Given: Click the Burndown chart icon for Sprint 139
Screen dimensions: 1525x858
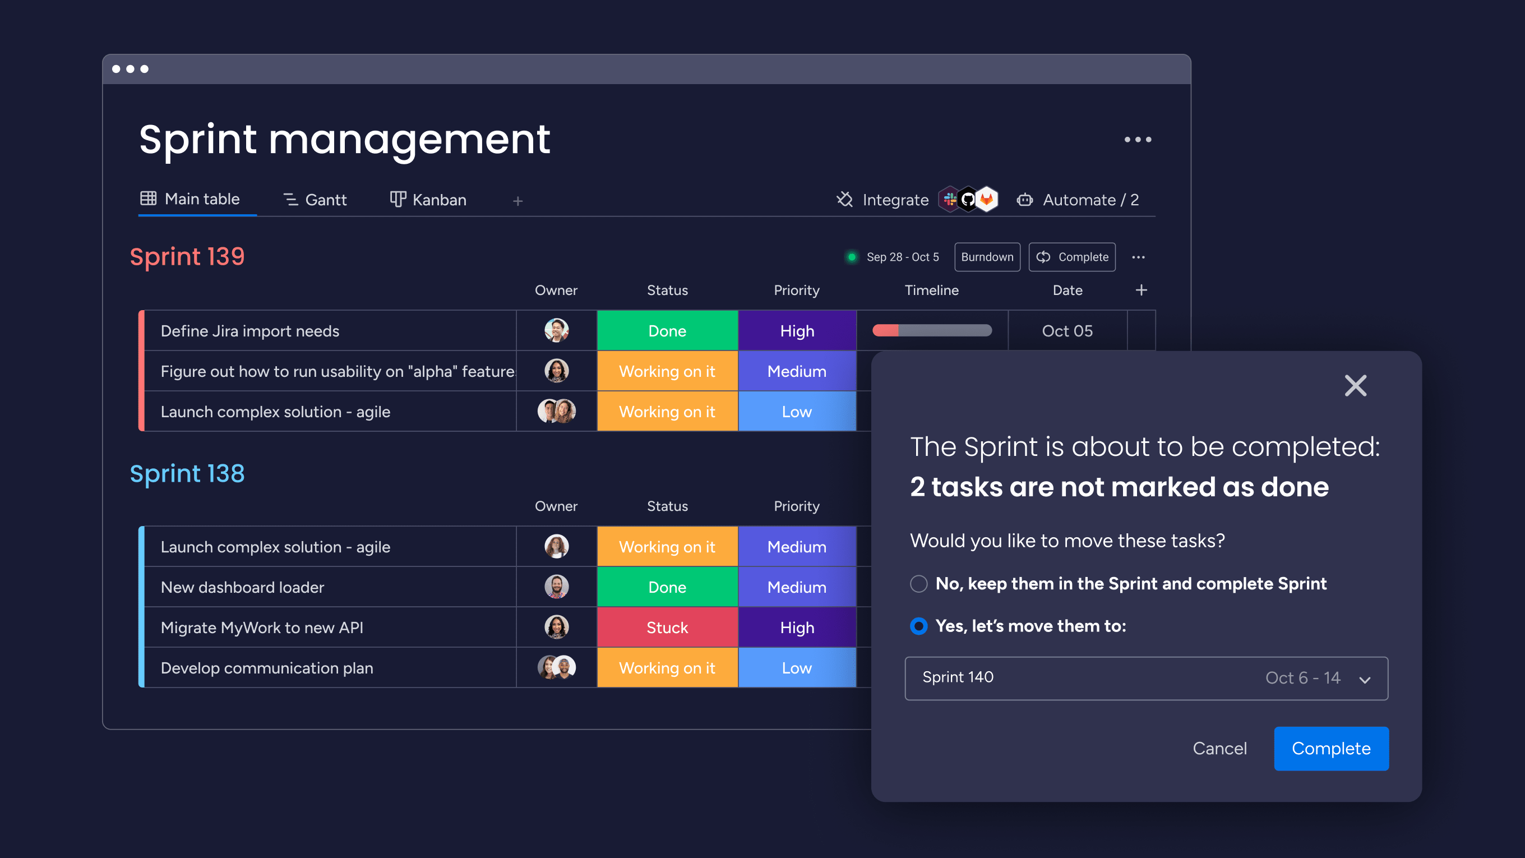Looking at the screenshot, I should click(x=985, y=257).
